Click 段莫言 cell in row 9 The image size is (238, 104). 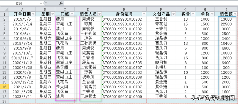tap(88, 53)
